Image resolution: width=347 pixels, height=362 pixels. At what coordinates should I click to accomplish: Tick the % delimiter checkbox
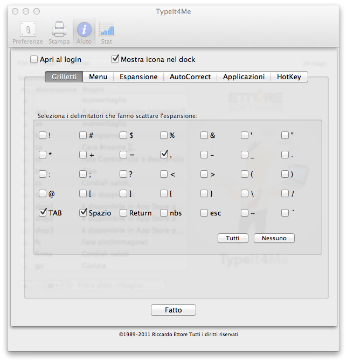(x=164, y=135)
